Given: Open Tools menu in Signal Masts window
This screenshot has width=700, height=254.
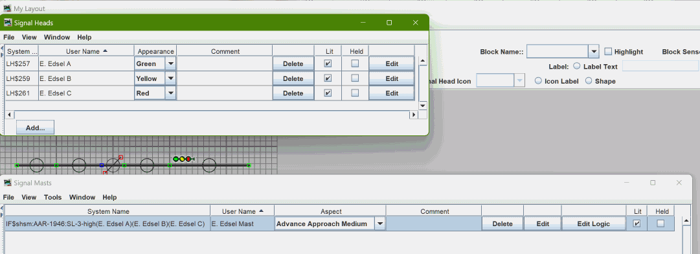Looking at the screenshot, I should tap(52, 197).
